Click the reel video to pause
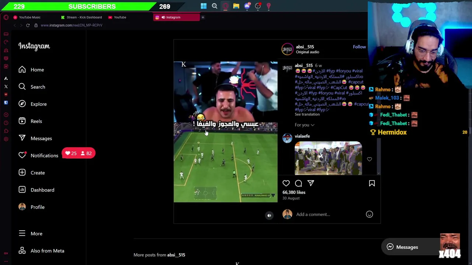The image size is (472, 265). (225, 132)
